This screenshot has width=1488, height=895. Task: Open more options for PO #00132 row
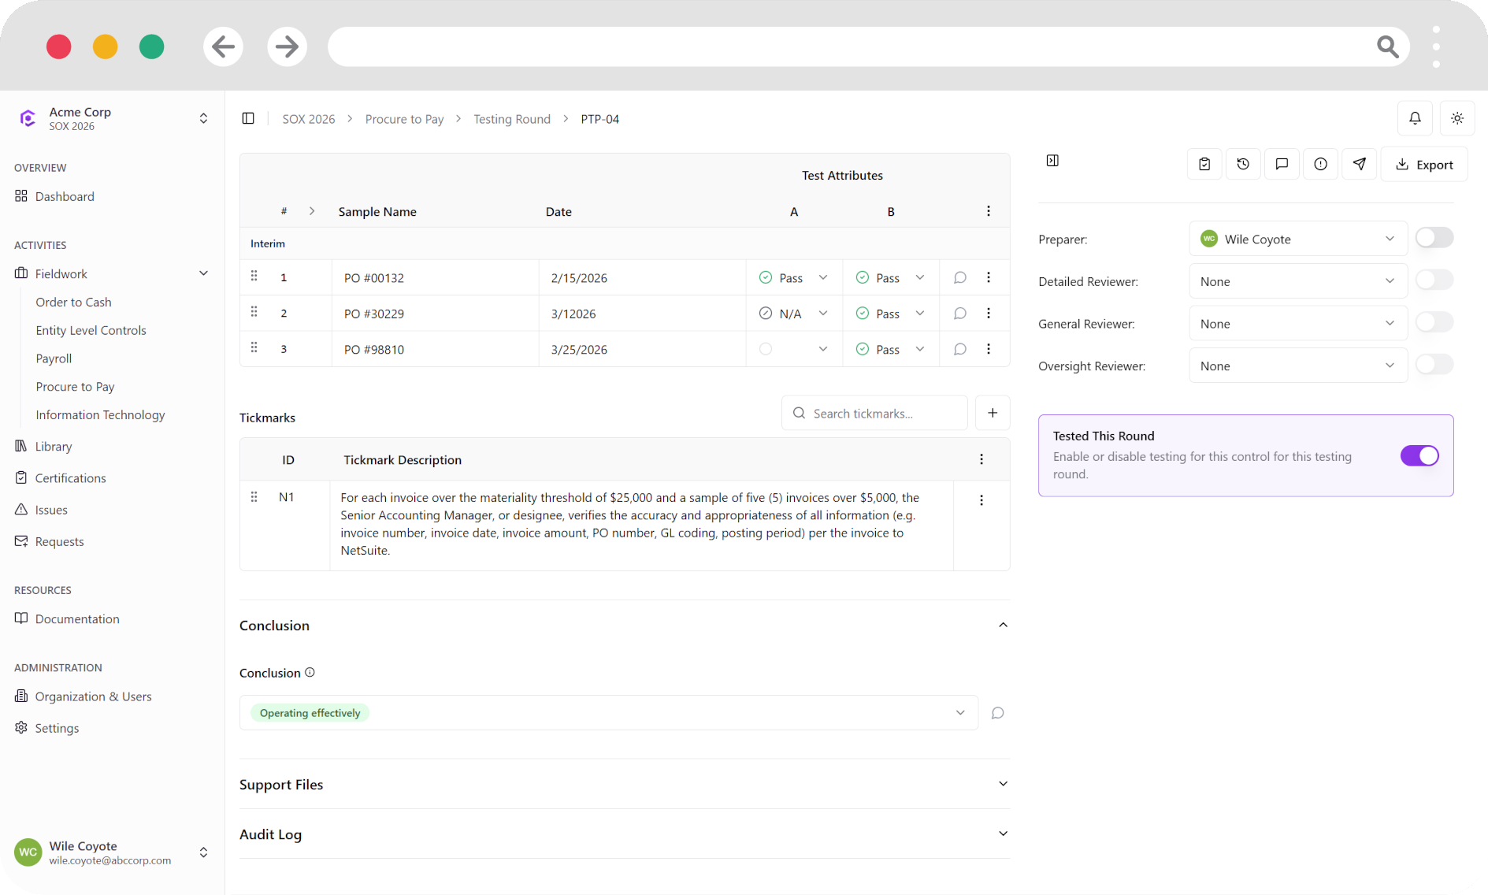point(989,277)
